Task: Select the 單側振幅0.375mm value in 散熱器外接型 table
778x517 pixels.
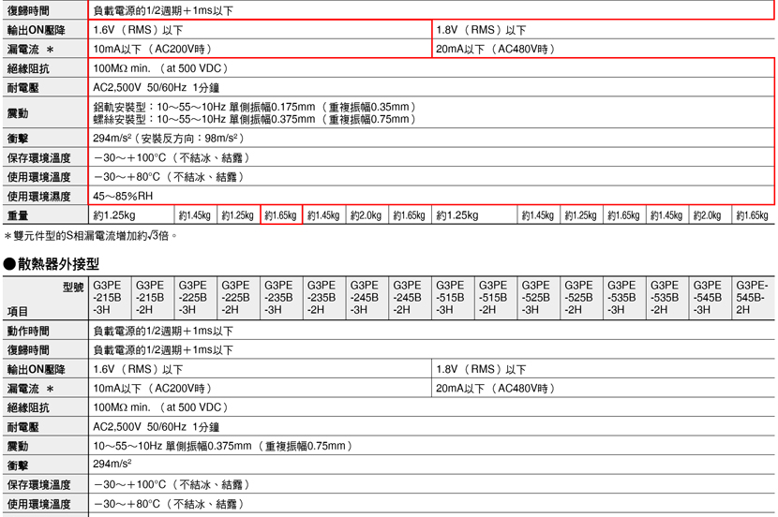Action: click(x=223, y=446)
